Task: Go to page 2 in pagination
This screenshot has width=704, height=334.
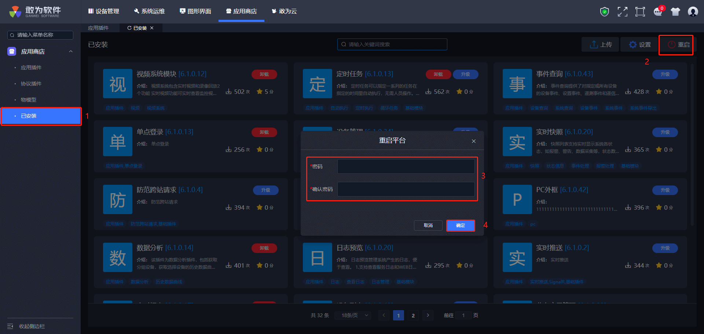Action: coord(413,315)
